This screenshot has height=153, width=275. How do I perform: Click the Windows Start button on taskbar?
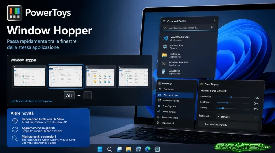[x=100, y=149]
